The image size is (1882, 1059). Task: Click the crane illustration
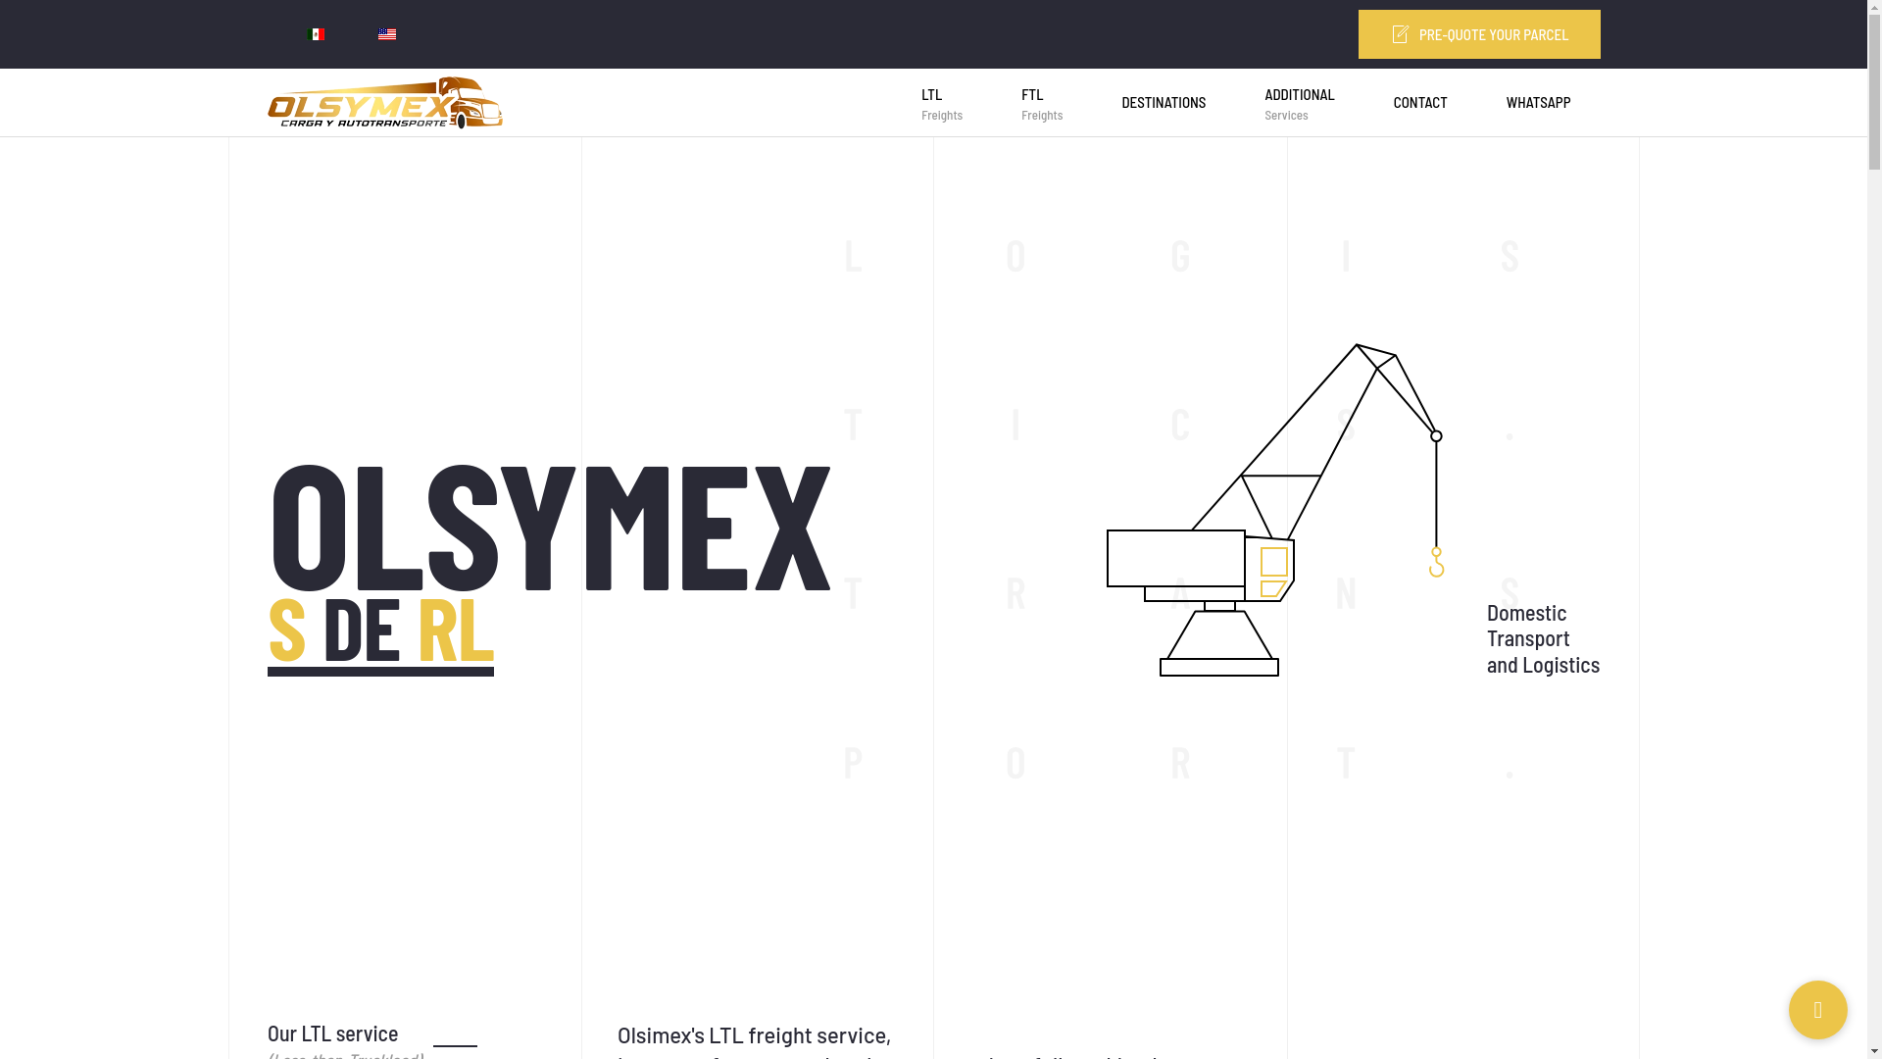click(x=1275, y=510)
